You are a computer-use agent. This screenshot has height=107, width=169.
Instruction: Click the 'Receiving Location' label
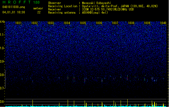[63, 6]
